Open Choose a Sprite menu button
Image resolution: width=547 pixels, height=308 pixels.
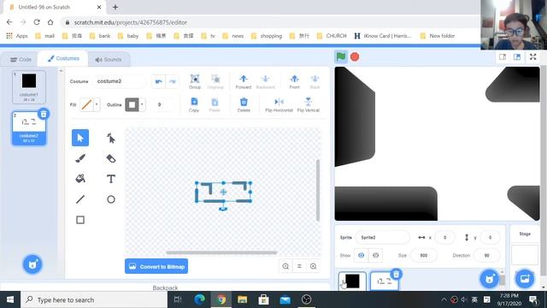tap(489, 279)
